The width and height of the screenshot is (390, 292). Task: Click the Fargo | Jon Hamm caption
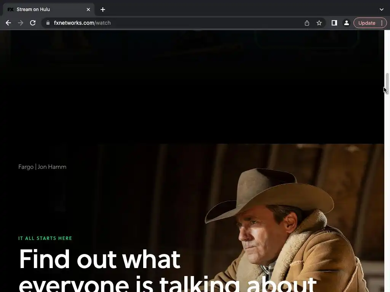pos(42,167)
